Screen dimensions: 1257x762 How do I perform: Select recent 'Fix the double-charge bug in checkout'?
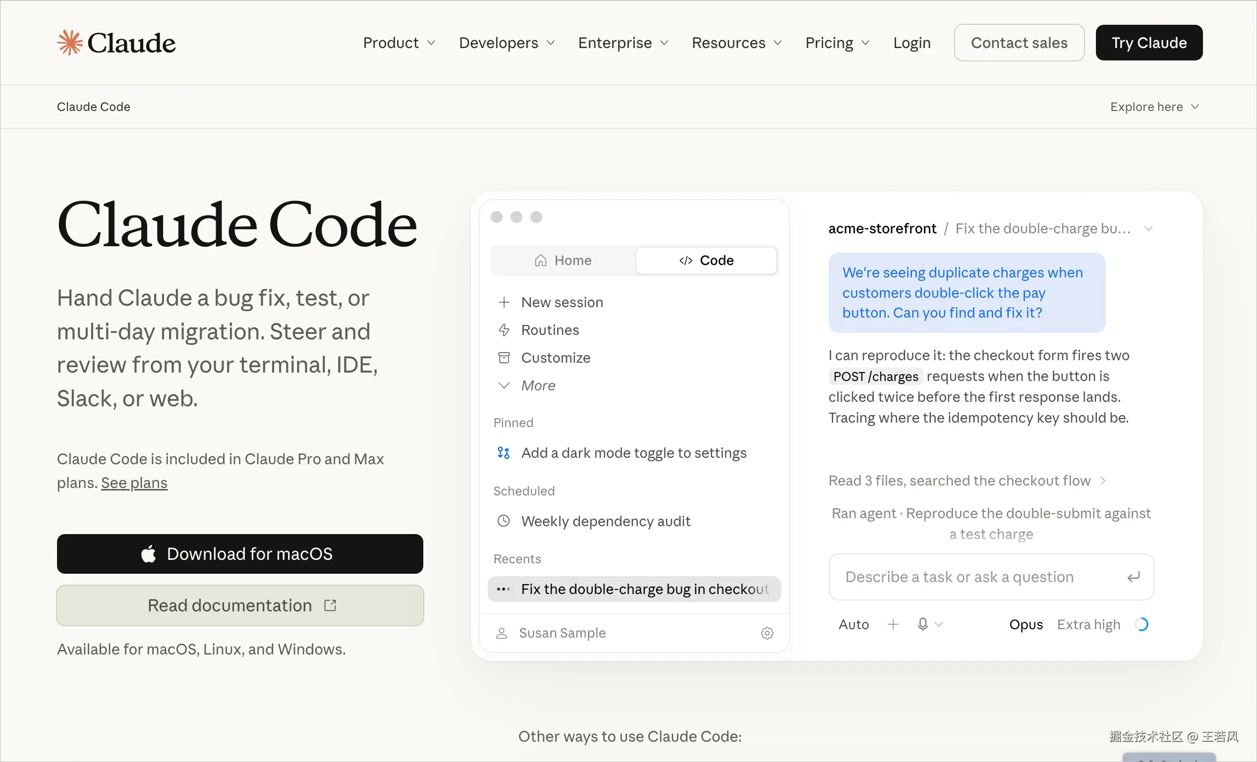tap(634, 589)
